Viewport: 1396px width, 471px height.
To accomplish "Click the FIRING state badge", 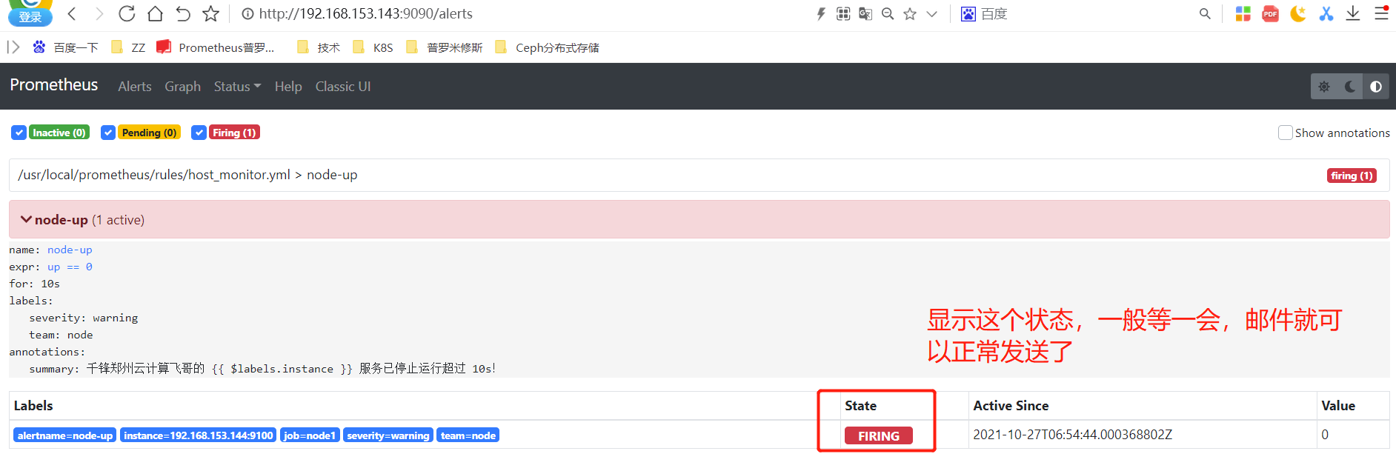I will pos(879,436).
